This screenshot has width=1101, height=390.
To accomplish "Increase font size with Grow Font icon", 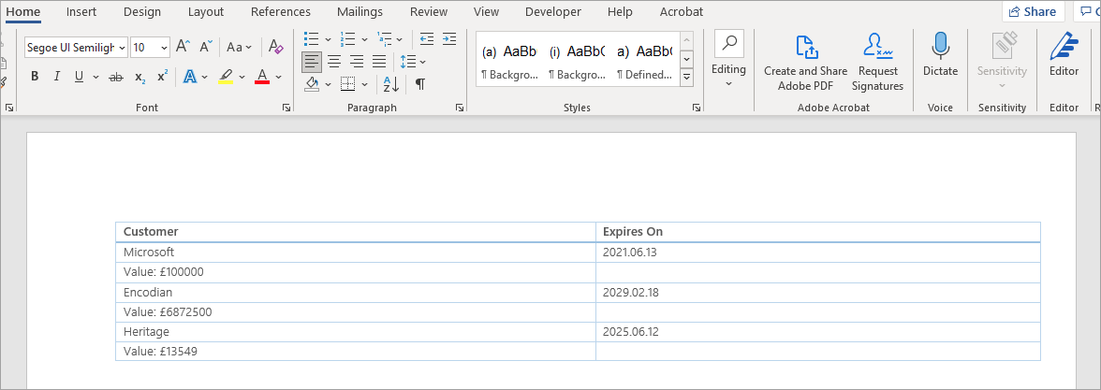I will [183, 47].
